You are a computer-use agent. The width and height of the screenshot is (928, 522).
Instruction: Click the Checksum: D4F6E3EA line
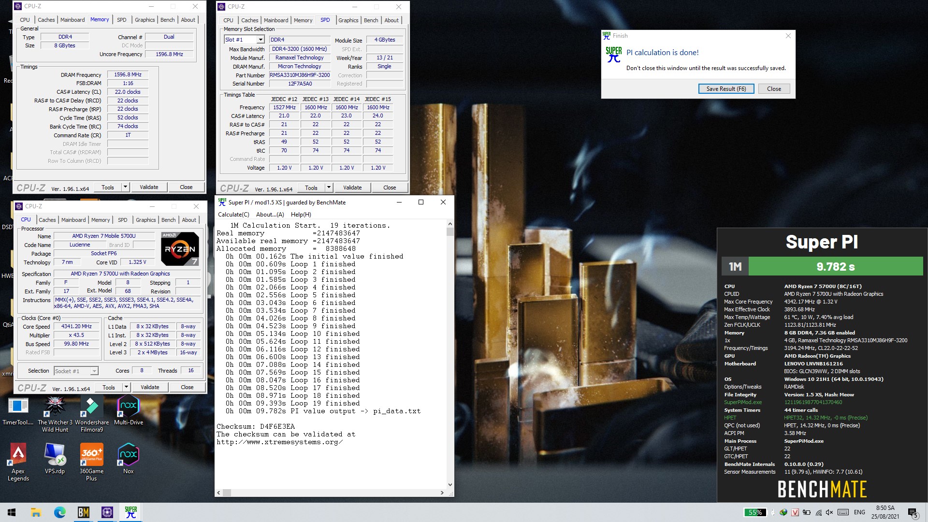click(x=255, y=426)
